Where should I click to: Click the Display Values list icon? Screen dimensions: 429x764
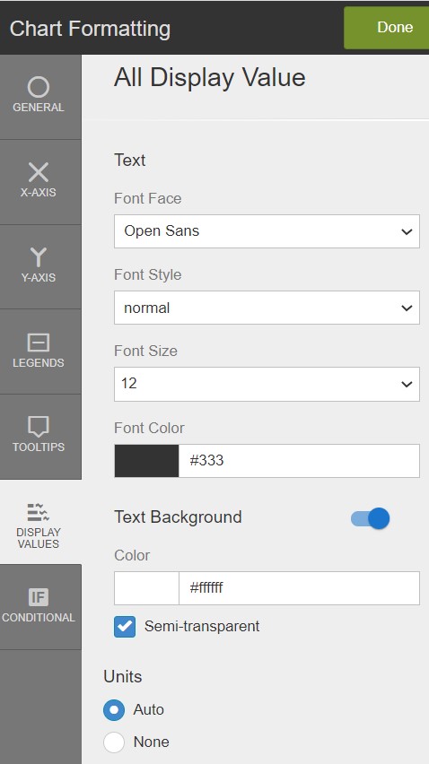point(38,512)
